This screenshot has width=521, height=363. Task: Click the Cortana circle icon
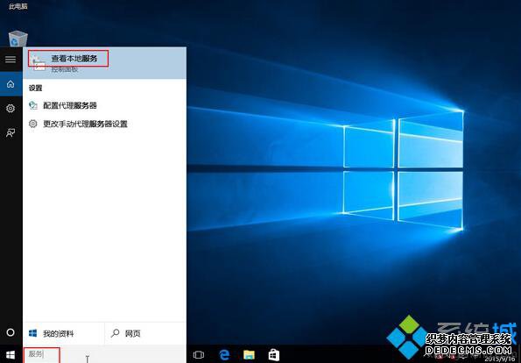11,332
